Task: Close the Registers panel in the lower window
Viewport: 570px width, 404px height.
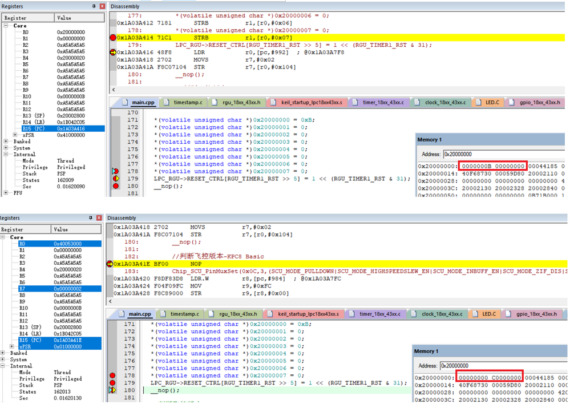Action: point(99,218)
